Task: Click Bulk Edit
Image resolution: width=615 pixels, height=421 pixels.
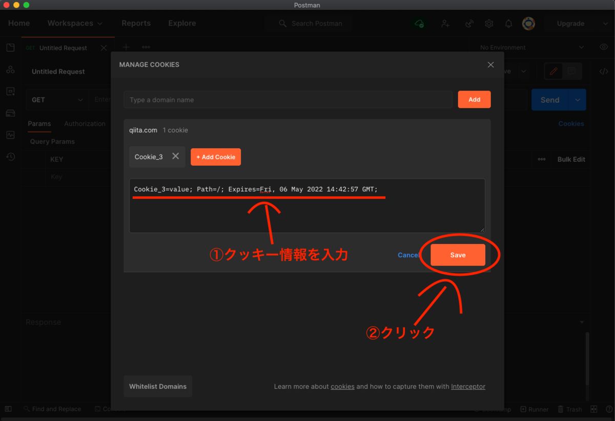Action: (571, 159)
